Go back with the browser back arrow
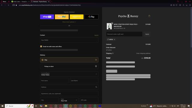 2,5
